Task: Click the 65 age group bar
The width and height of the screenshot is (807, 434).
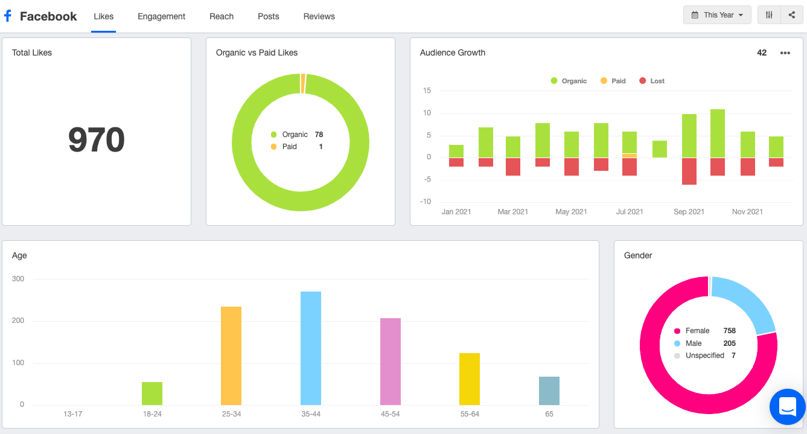Action: coord(549,391)
